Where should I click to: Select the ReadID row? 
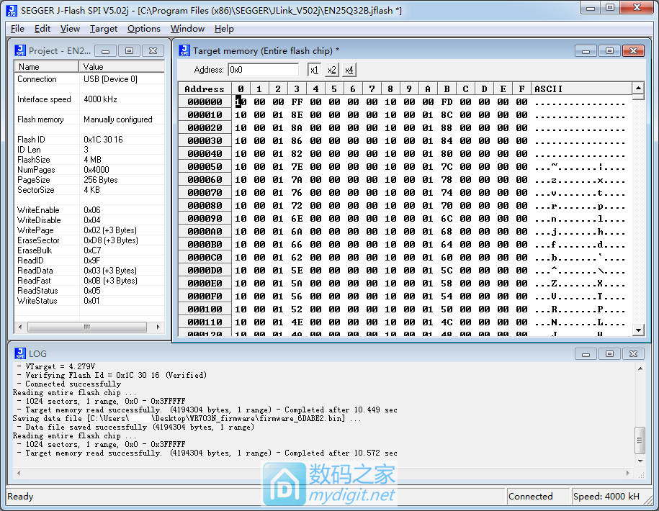[89, 261]
